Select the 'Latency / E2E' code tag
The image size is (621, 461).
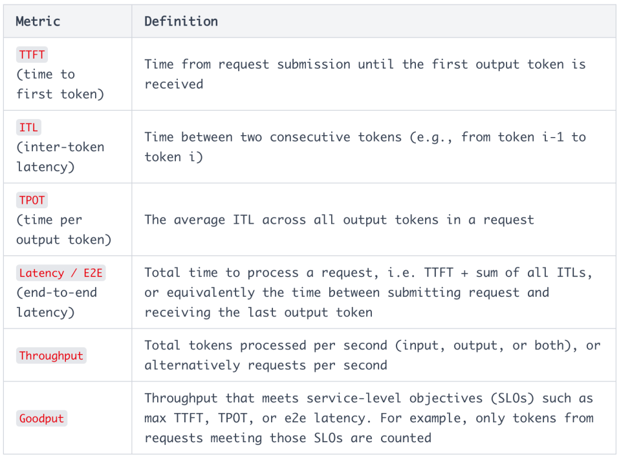coord(60,273)
